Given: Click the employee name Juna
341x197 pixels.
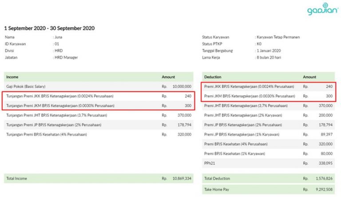Looking at the screenshot, I should (59, 37).
